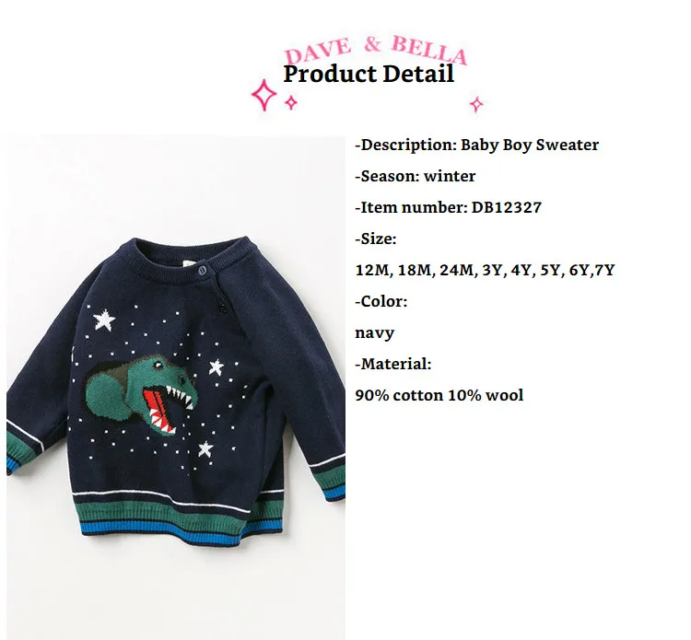Click the Description: Baby Boy Sweater line
Screen dimensions: 691x640
[x=477, y=145]
